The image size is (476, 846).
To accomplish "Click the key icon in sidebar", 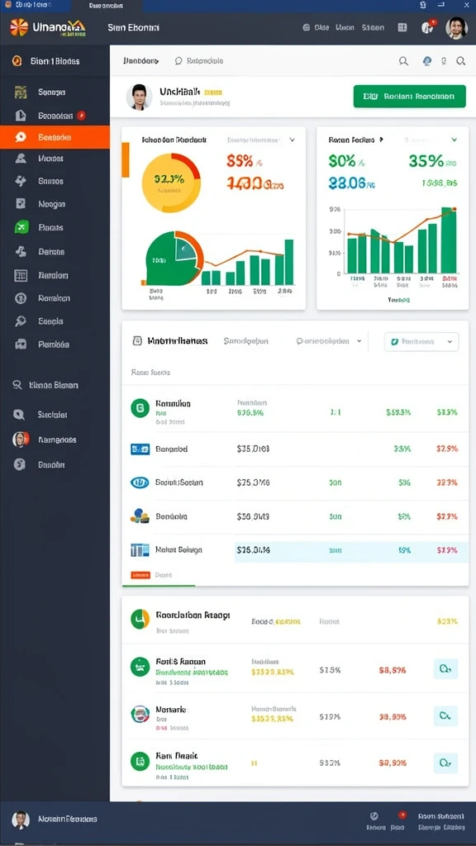I will (21, 321).
